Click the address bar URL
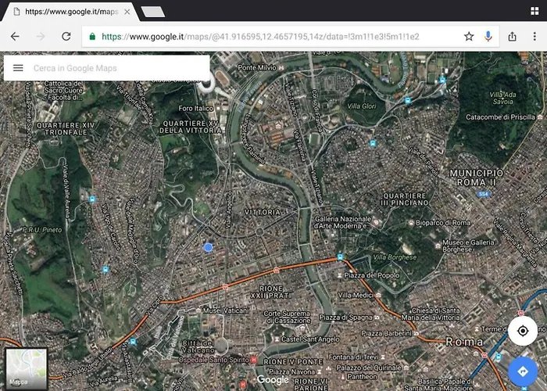547x391 pixels. (260, 37)
